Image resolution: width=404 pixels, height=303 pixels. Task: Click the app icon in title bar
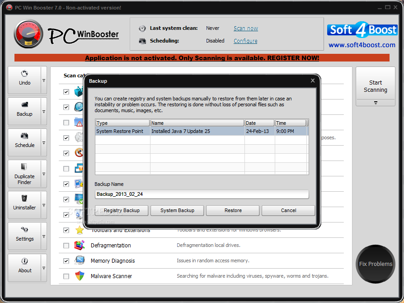[x=9, y=8]
